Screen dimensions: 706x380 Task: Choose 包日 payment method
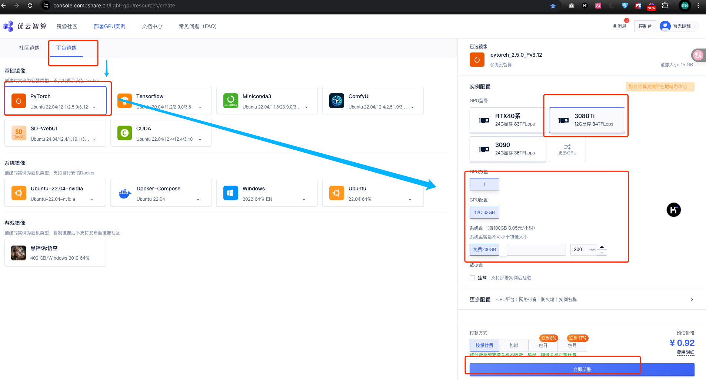(x=543, y=346)
